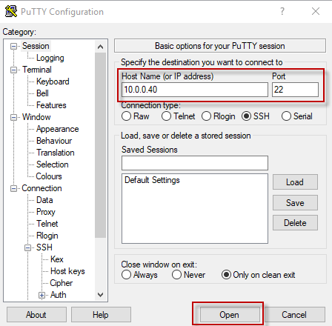Open the Proxy settings category

pos(46,212)
